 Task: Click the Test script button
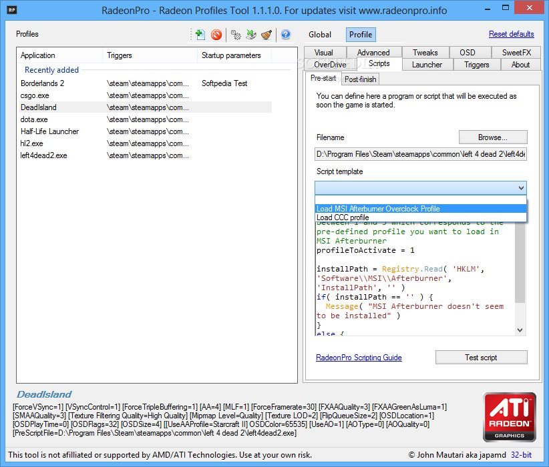[x=481, y=358]
